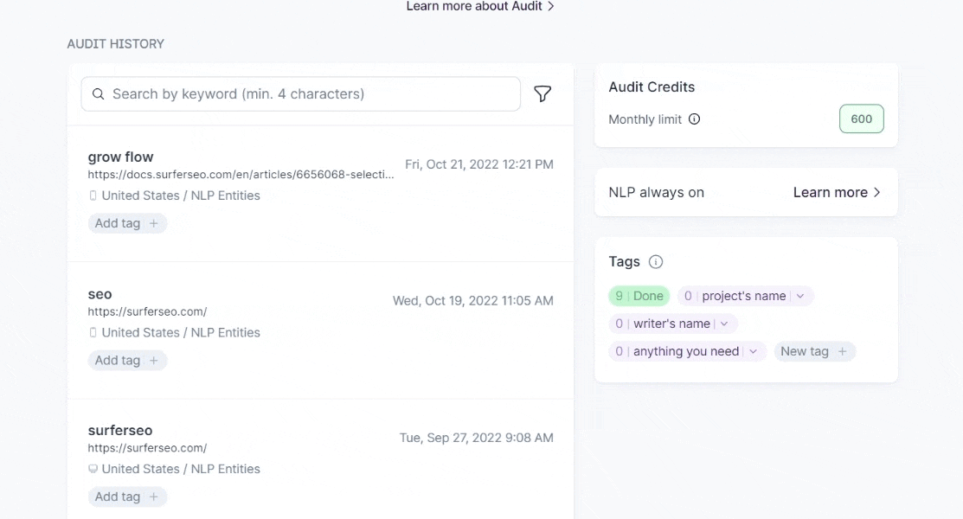This screenshot has height=519, width=963.
Task: Click the search magnifier icon
Action: [99, 94]
